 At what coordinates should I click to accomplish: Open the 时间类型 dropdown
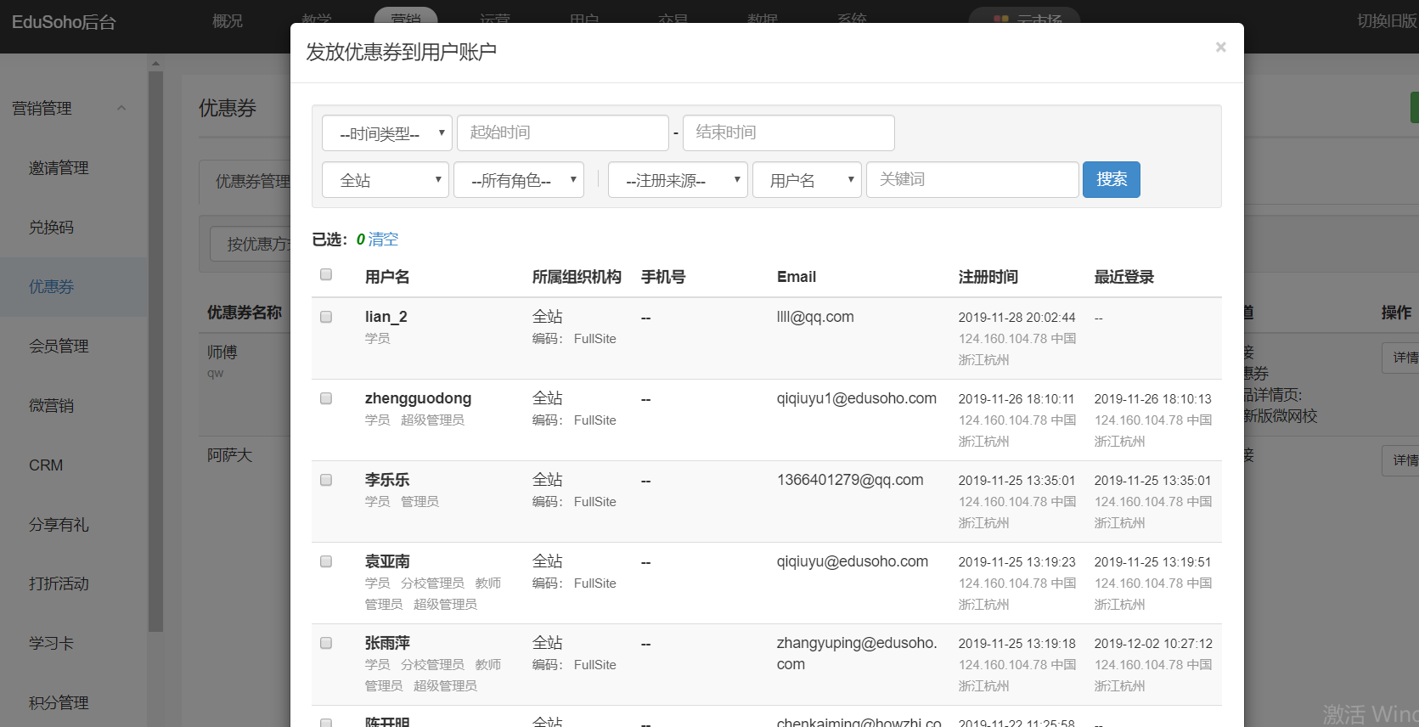(x=386, y=133)
